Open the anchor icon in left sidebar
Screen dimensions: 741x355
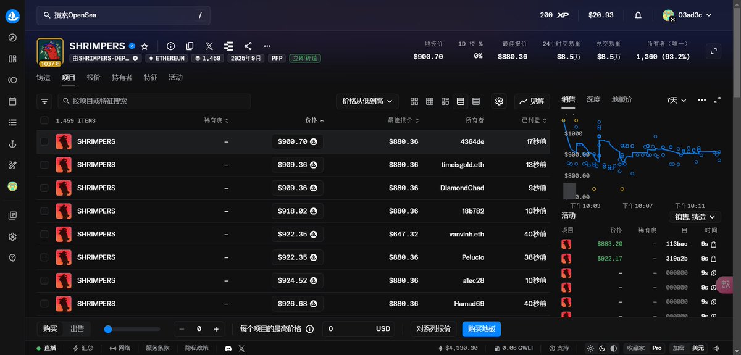coord(12,144)
